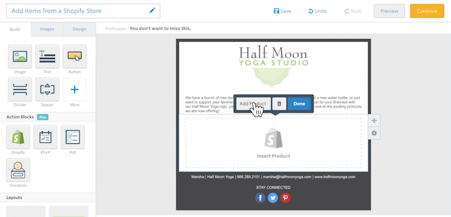Click Redo in the top toolbar
Viewport: 451px width, 217px height.
353,11
